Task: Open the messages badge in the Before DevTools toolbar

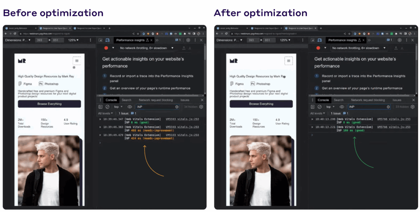Action: coord(178,40)
